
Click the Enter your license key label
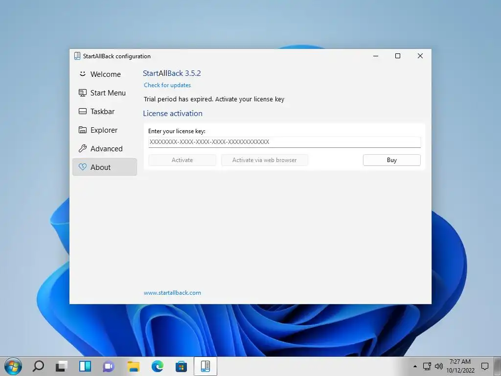point(177,131)
